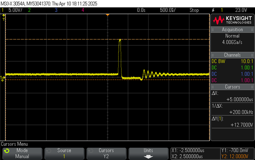This screenshot has height=160, width=255.
Task: Click the Keysight Technologies logo
Action: [232, 20]
